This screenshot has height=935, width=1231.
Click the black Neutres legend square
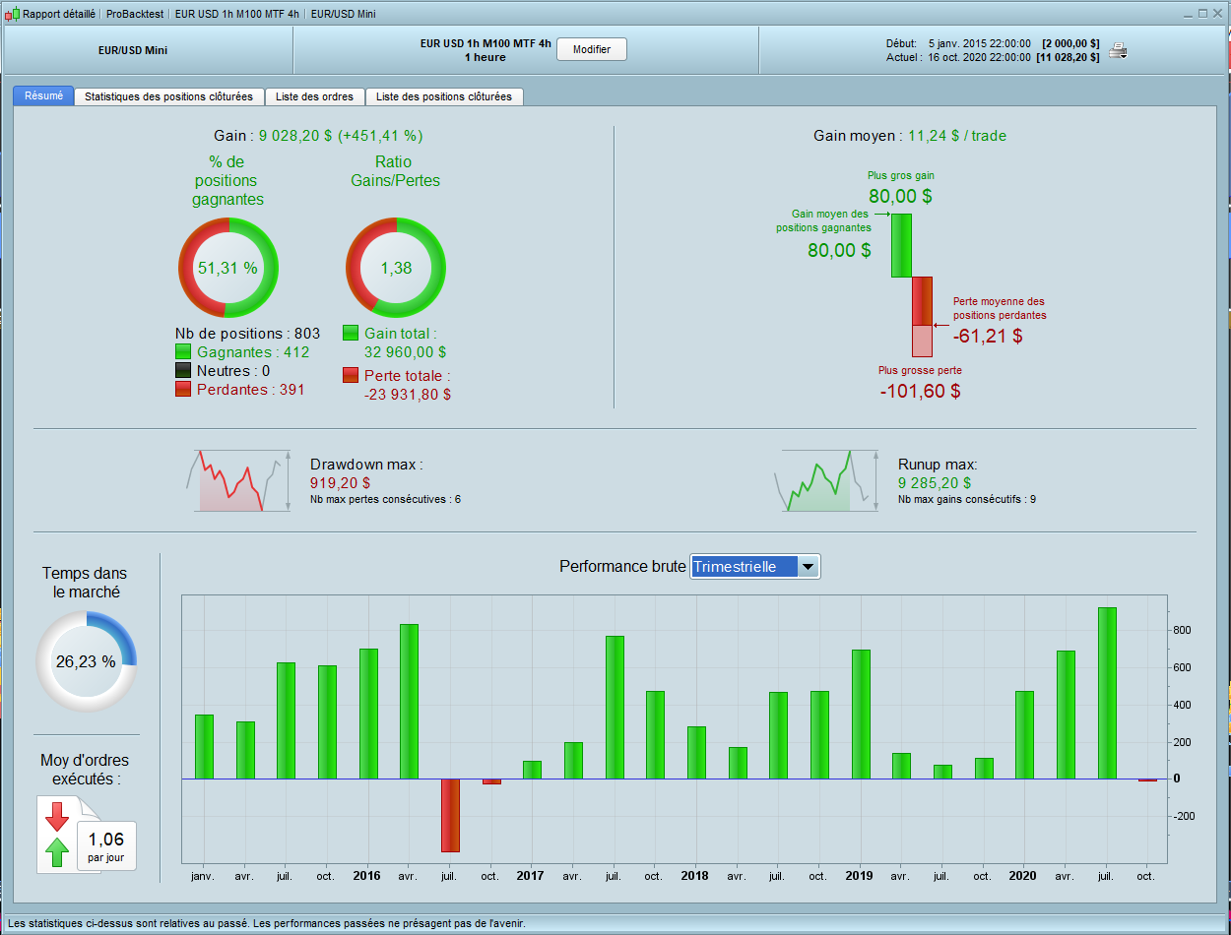point(183,371)
